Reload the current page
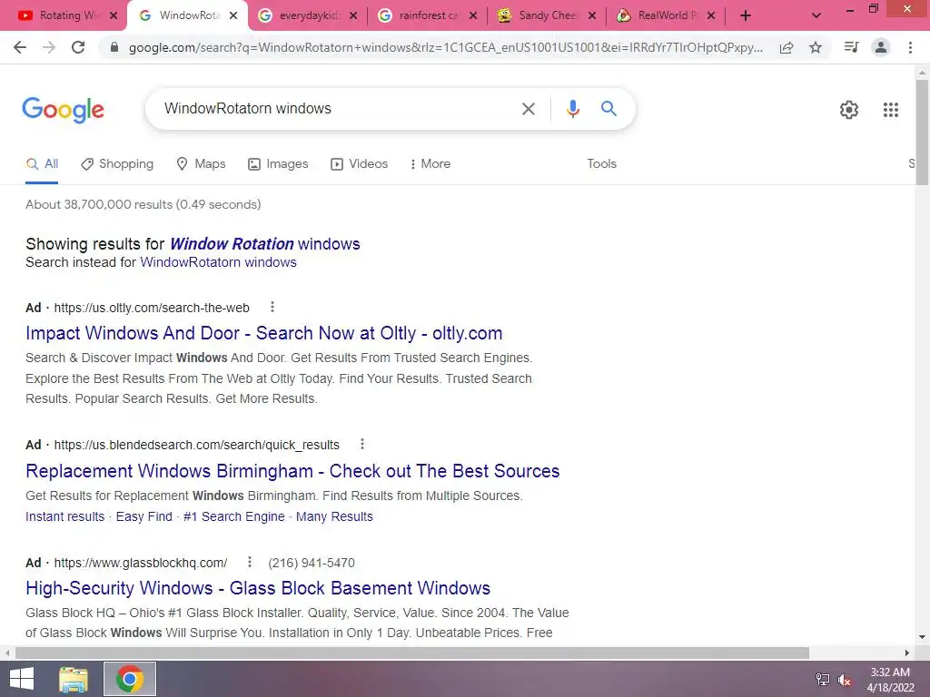Image resolution: width=930 pixels, height=697 pixels. click(78, 47)
